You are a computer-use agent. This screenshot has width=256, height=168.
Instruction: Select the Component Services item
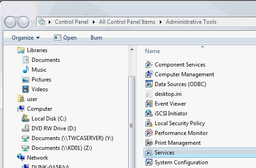click(x=180, y=65)
